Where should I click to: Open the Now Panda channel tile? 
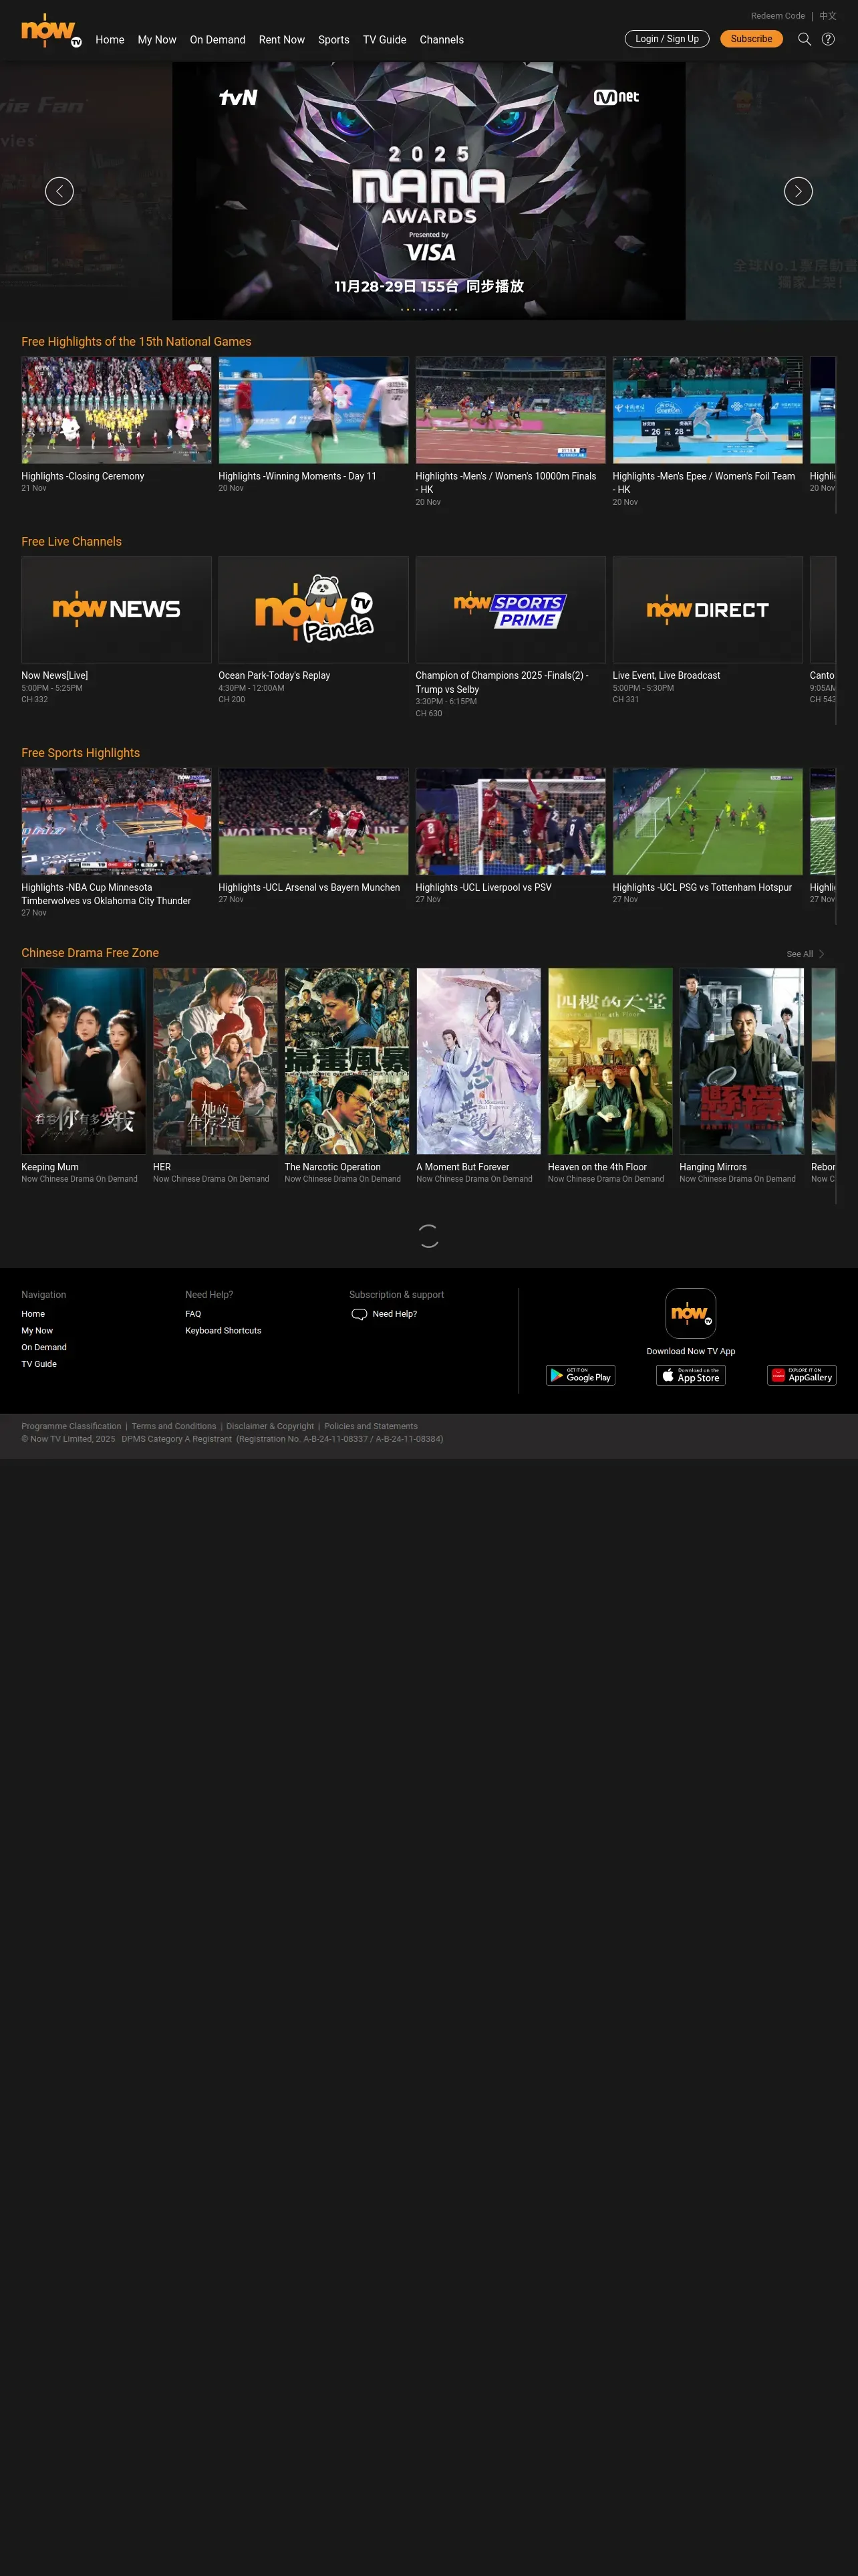(x=313, y=609)
